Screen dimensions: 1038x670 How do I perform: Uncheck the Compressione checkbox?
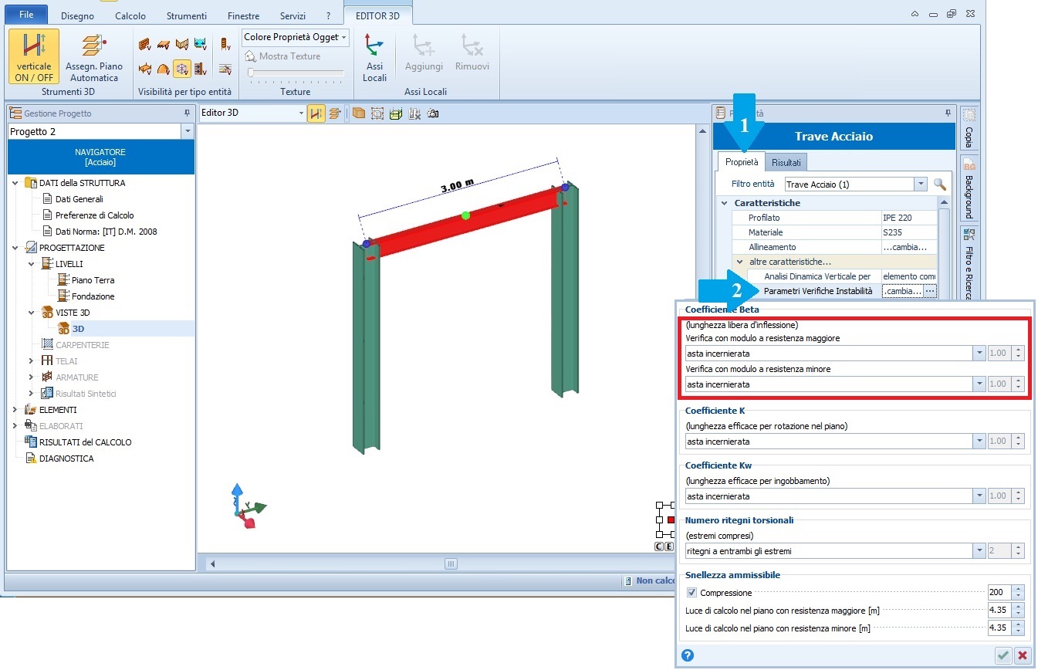pos(691,593)
